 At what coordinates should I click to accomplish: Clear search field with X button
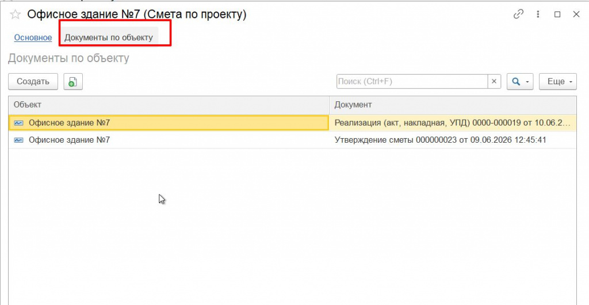pos(494,82)
